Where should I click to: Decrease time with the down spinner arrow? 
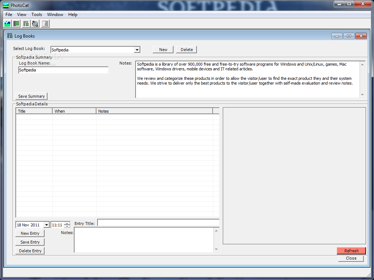(x=67, y=226)
